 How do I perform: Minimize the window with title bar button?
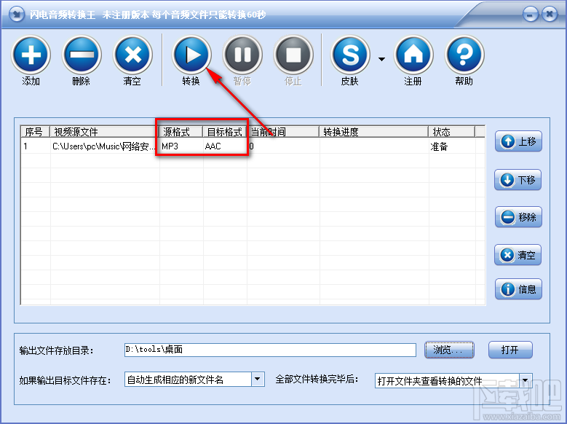click(x=530, y=15)
